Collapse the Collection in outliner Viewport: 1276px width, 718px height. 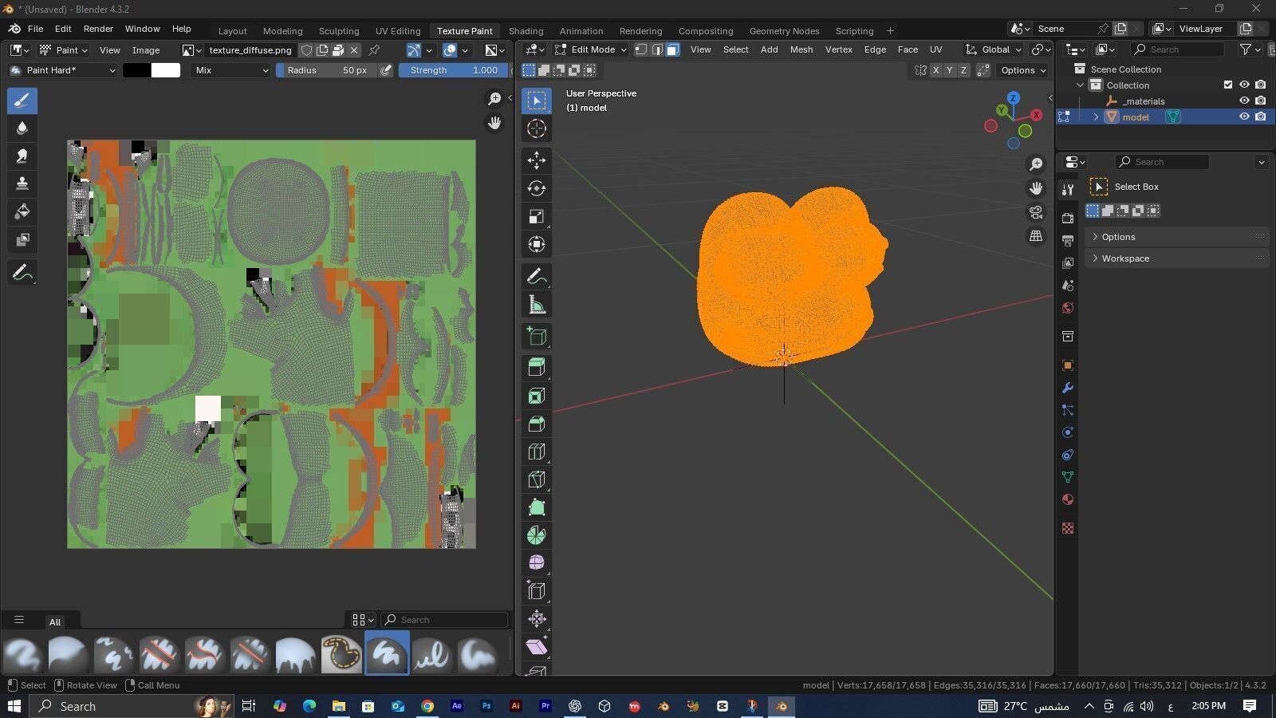1081,85
